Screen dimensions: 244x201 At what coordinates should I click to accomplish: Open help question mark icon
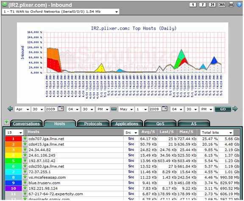(x=239, y=5)
